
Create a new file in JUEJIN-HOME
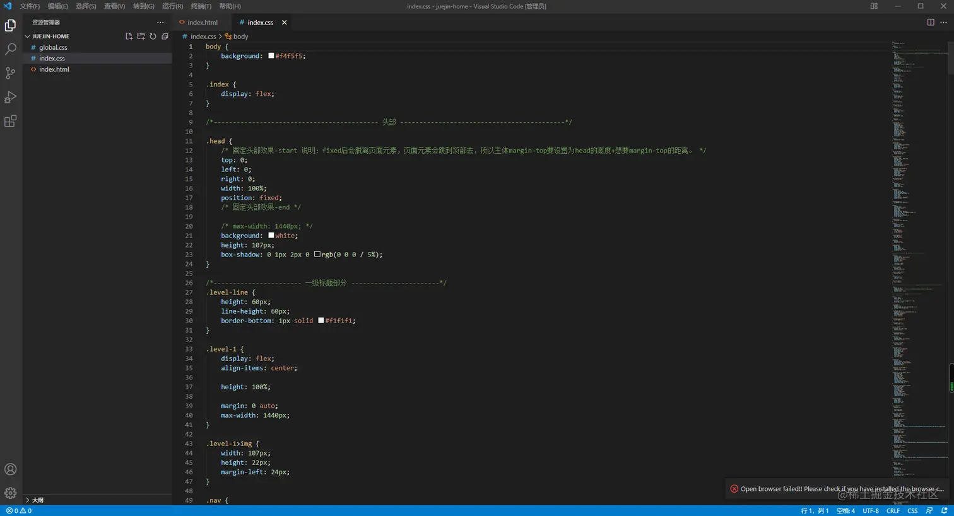click(129, 37)
